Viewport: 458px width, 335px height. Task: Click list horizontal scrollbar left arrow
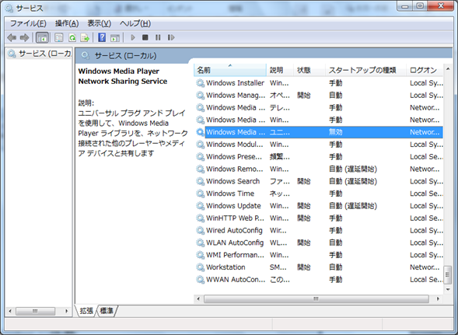(x=198, y=298)
